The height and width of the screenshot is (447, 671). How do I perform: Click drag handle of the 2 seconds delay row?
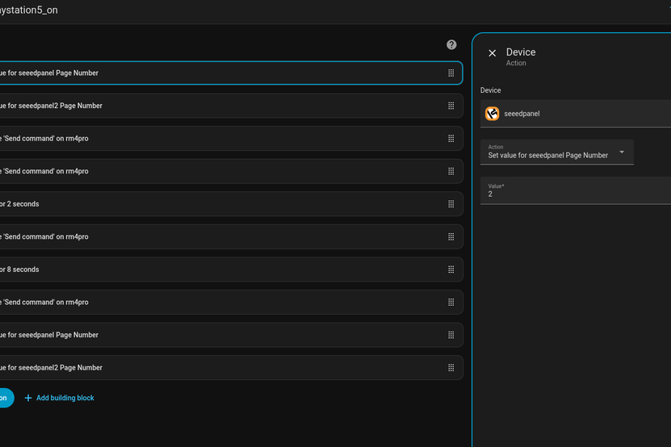pyautogui.click(x=451, y=204)
